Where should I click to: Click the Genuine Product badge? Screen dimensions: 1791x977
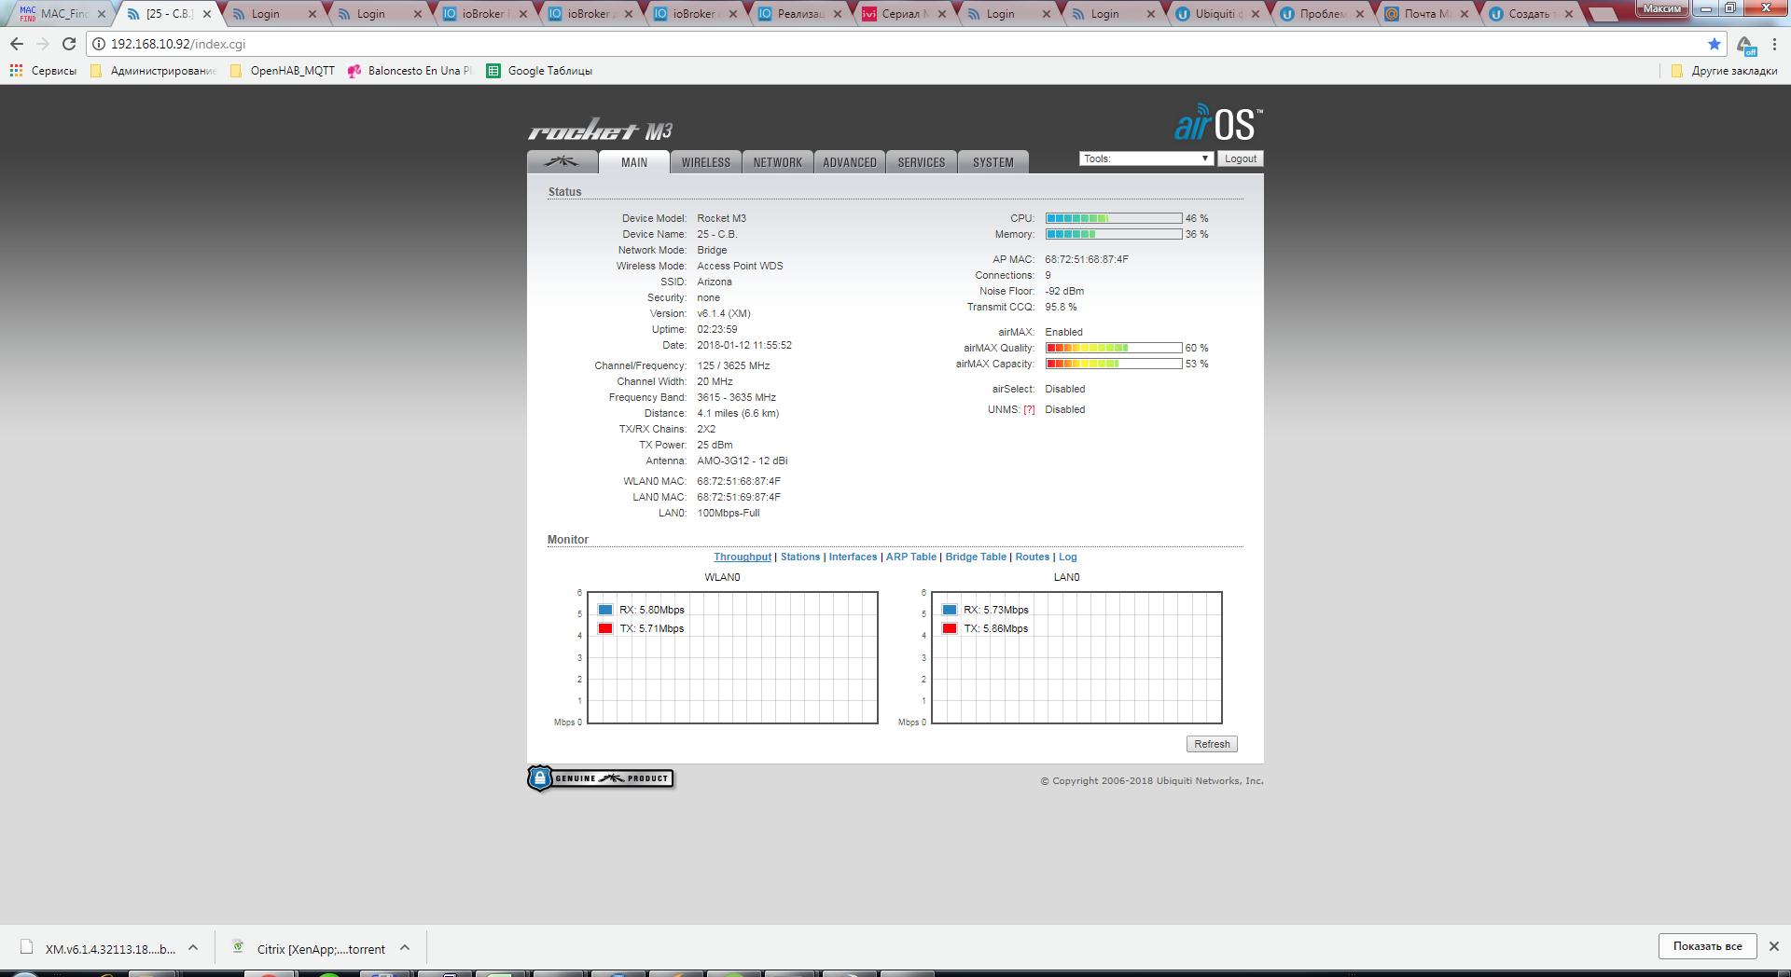(x=601, y=778)
